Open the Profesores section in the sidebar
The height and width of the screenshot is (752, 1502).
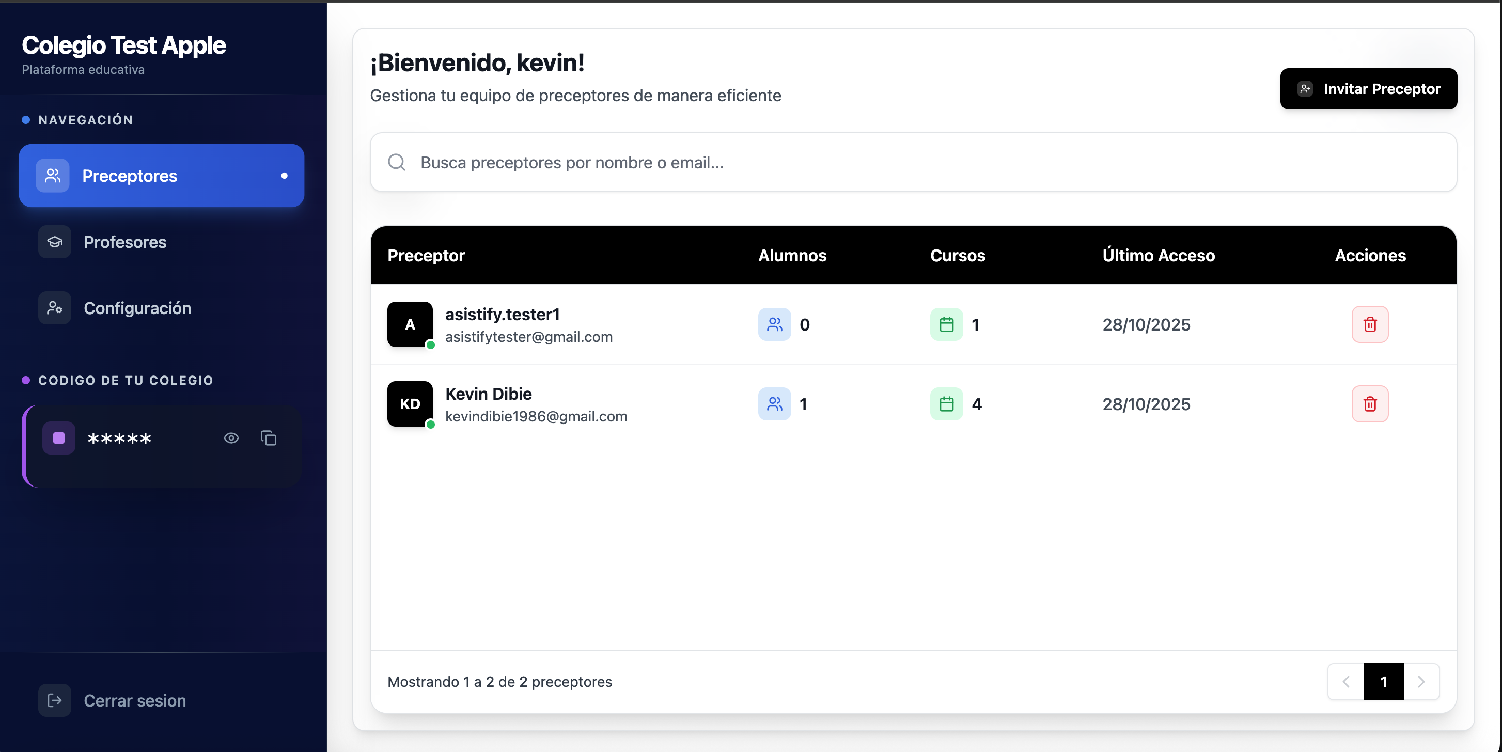click(125, 242)
